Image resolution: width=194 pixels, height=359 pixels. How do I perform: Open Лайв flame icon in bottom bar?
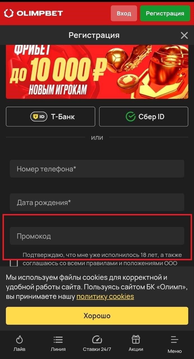[19, 340]
